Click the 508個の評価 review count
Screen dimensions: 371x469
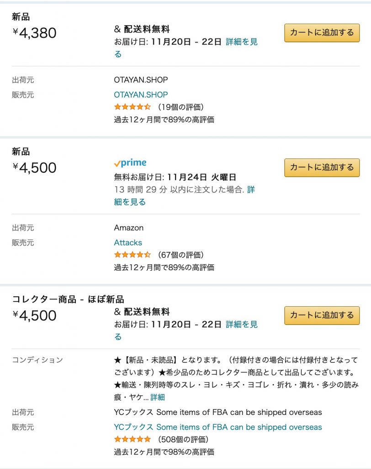[183, 440]
